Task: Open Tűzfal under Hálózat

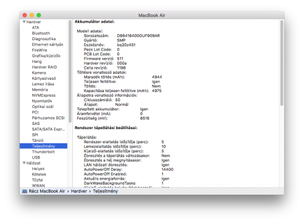Action: click(38, 180)
